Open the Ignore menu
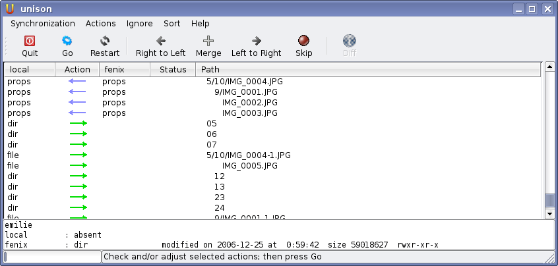The width and height of the screenshot is (558, 266). pos(140,24)
